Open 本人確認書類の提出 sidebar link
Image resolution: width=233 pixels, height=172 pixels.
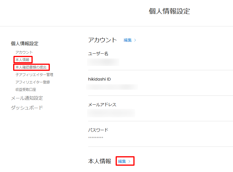tap(31, 67)
